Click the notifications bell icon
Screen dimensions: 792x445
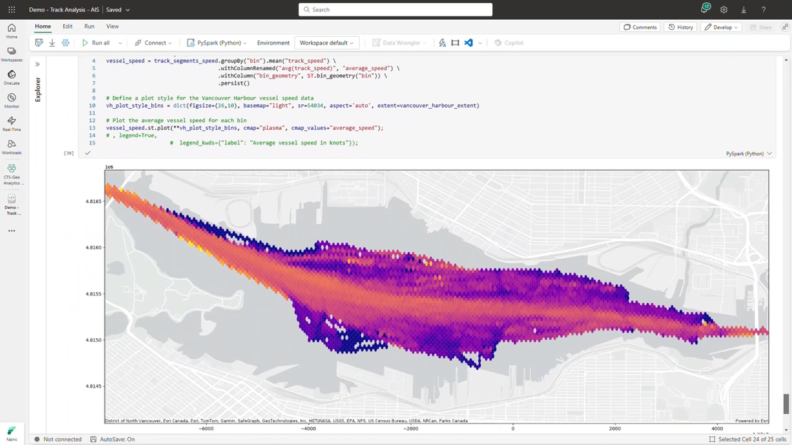[x=704, y=10]
